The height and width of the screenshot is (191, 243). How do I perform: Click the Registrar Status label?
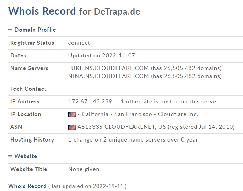[x=32, y=43]
